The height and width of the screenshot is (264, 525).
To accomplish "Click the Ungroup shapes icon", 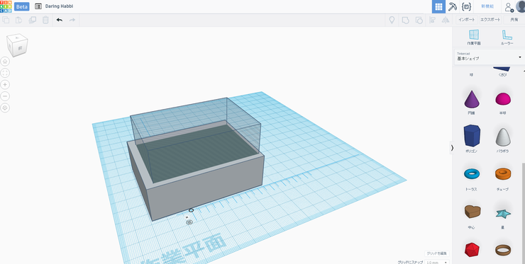I will (419, 20).
